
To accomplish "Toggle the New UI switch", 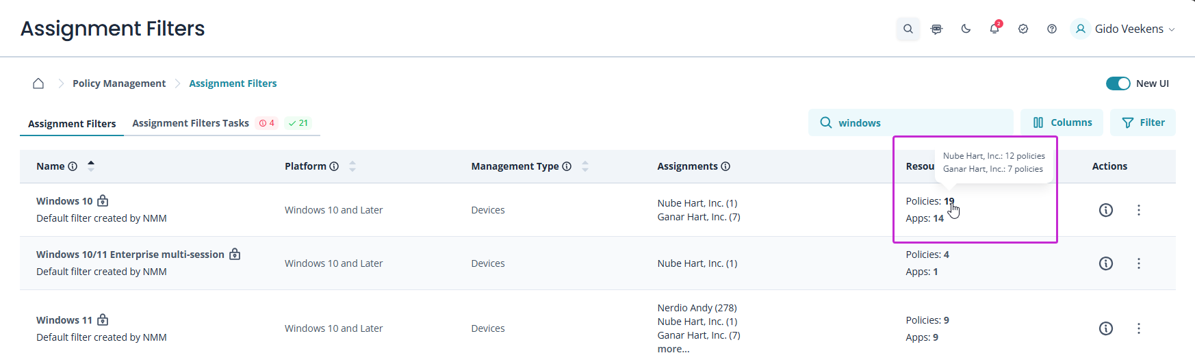I will click(1118, 83).
